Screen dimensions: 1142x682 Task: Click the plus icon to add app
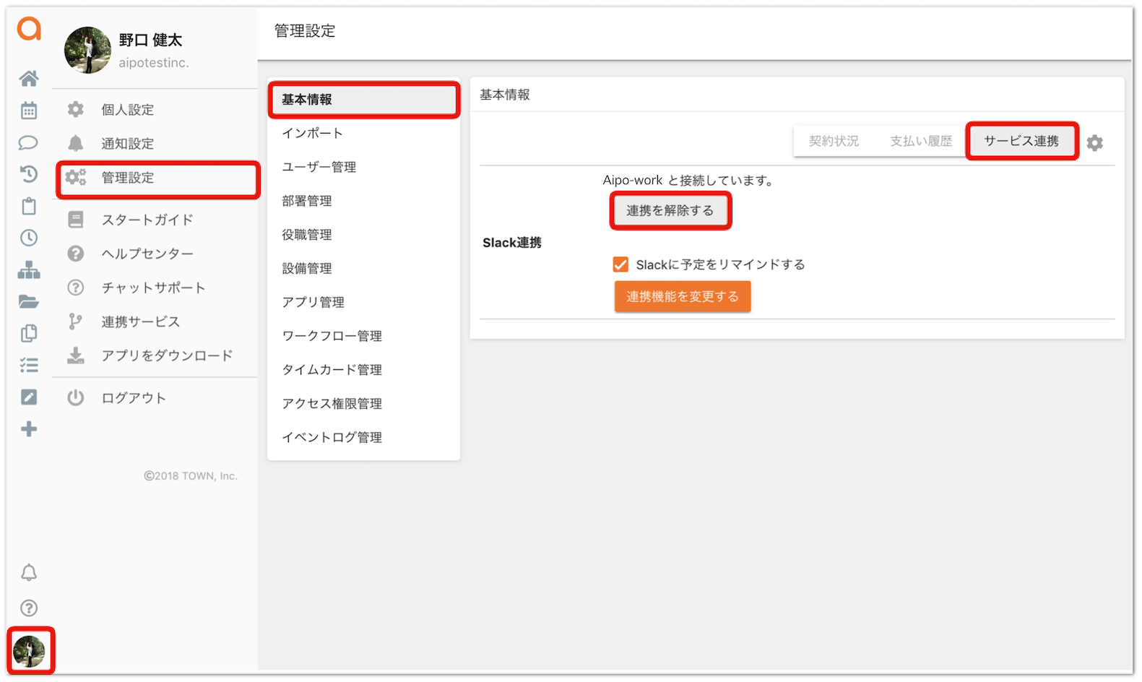tap(29, 429)
